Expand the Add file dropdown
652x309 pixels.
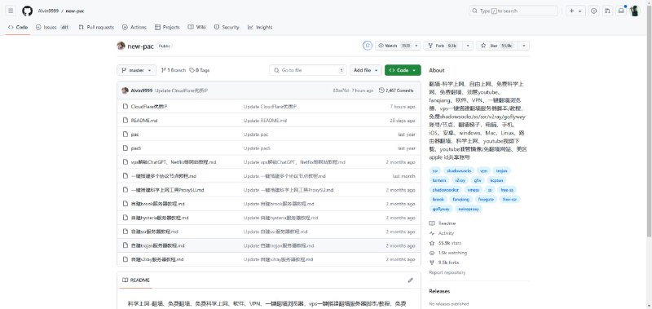click(365, 70)
